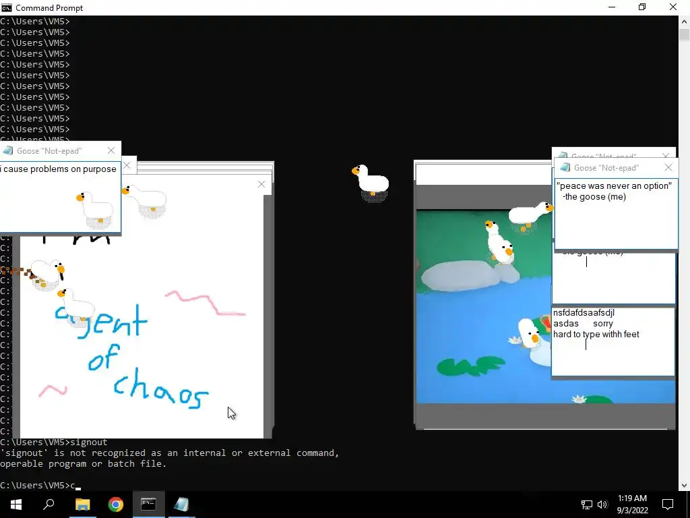Click the goose pond meme image

point(483,307)
